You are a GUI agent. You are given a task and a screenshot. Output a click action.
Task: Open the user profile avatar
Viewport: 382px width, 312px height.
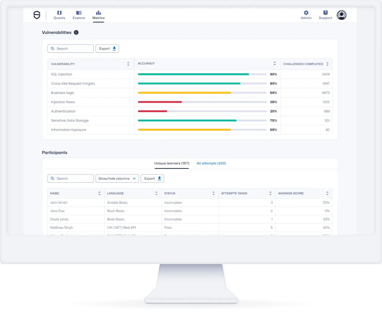pos(342,14)
